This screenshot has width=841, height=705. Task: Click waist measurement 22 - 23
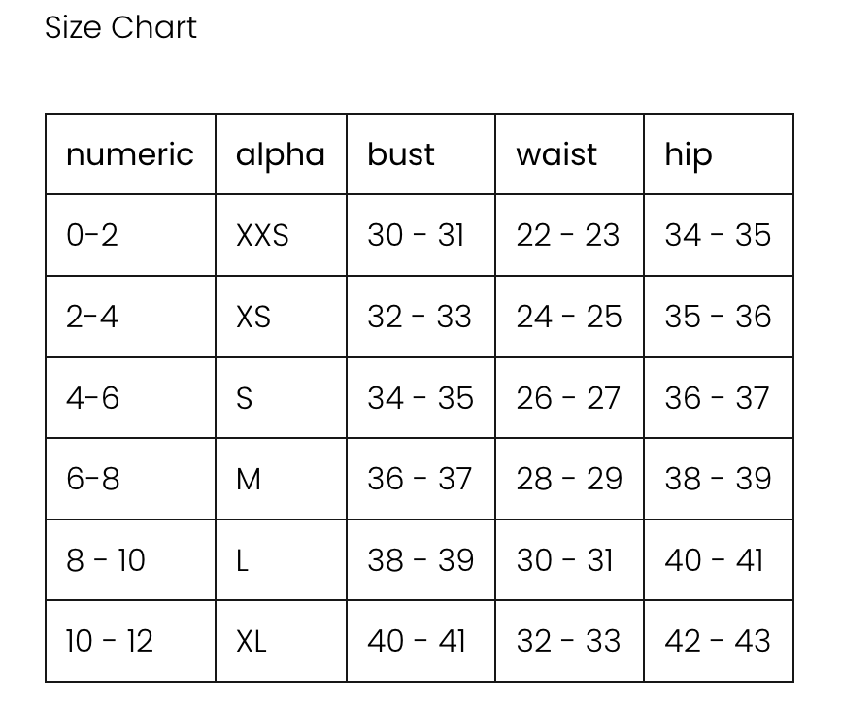[x=568, y=235]
